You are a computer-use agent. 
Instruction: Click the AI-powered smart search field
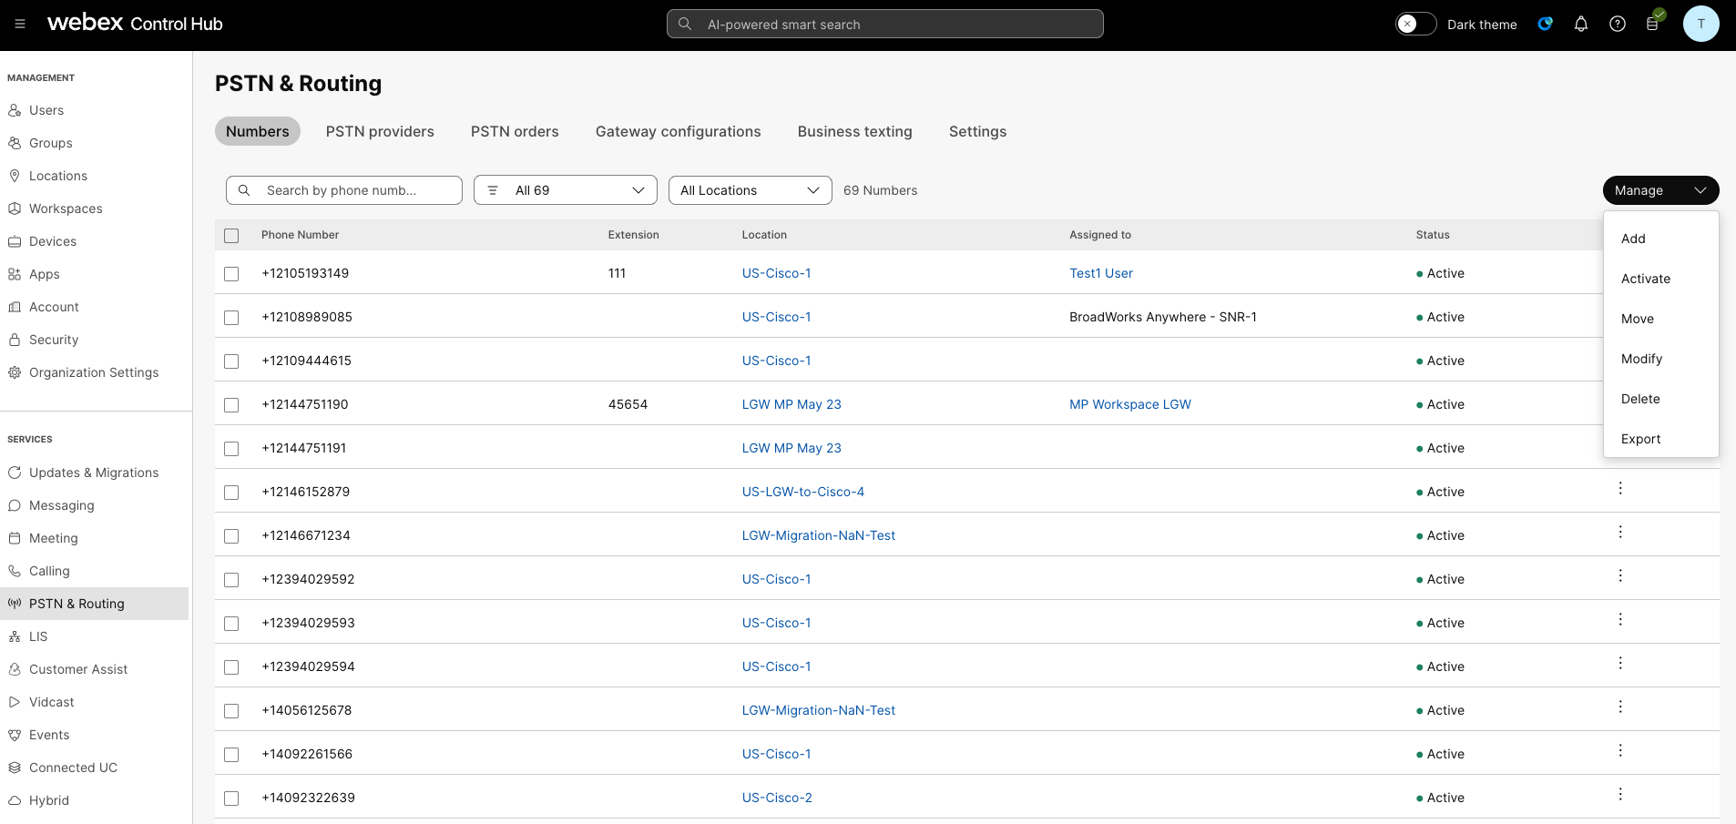(x=885, y=24)
